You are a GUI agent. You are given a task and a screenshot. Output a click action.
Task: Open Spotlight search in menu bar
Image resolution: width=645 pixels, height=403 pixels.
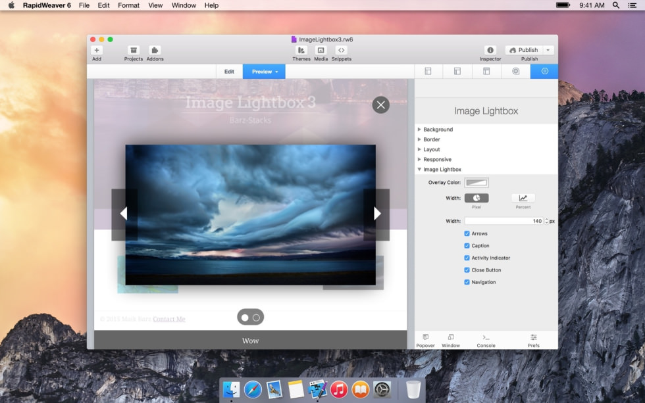(616, 5)
